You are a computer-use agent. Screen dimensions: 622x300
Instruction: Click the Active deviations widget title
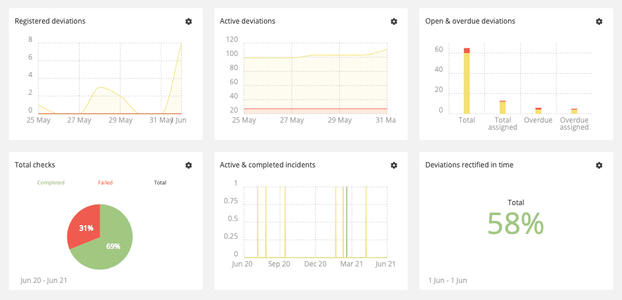[248, 21]
